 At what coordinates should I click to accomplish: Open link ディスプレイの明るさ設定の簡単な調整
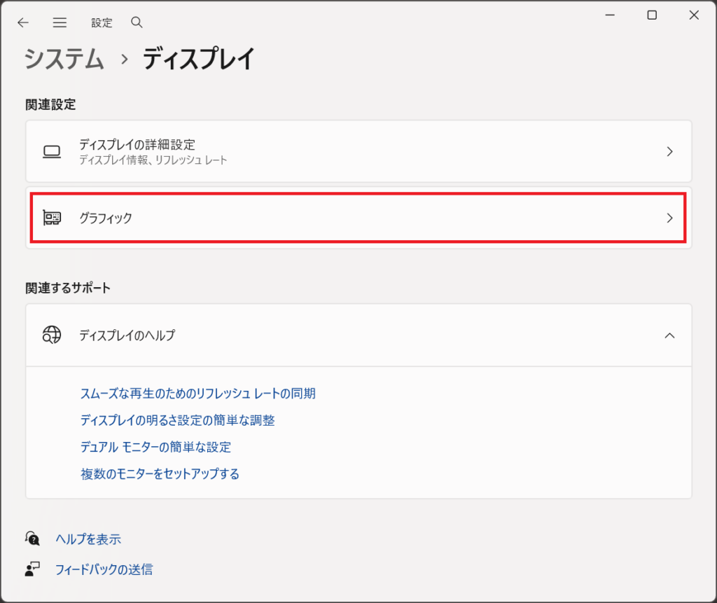pos(178,420)
